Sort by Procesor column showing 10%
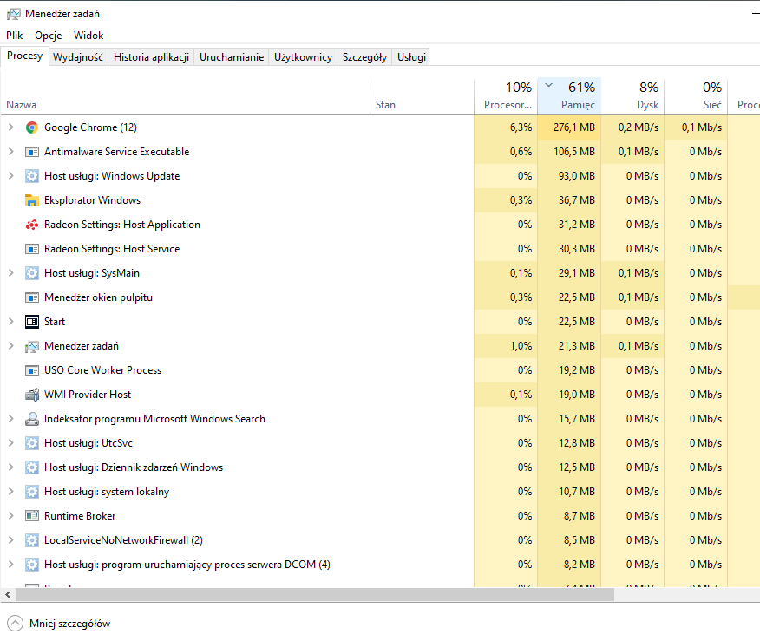This screenshot has width=760, height=634. [506, 96]
